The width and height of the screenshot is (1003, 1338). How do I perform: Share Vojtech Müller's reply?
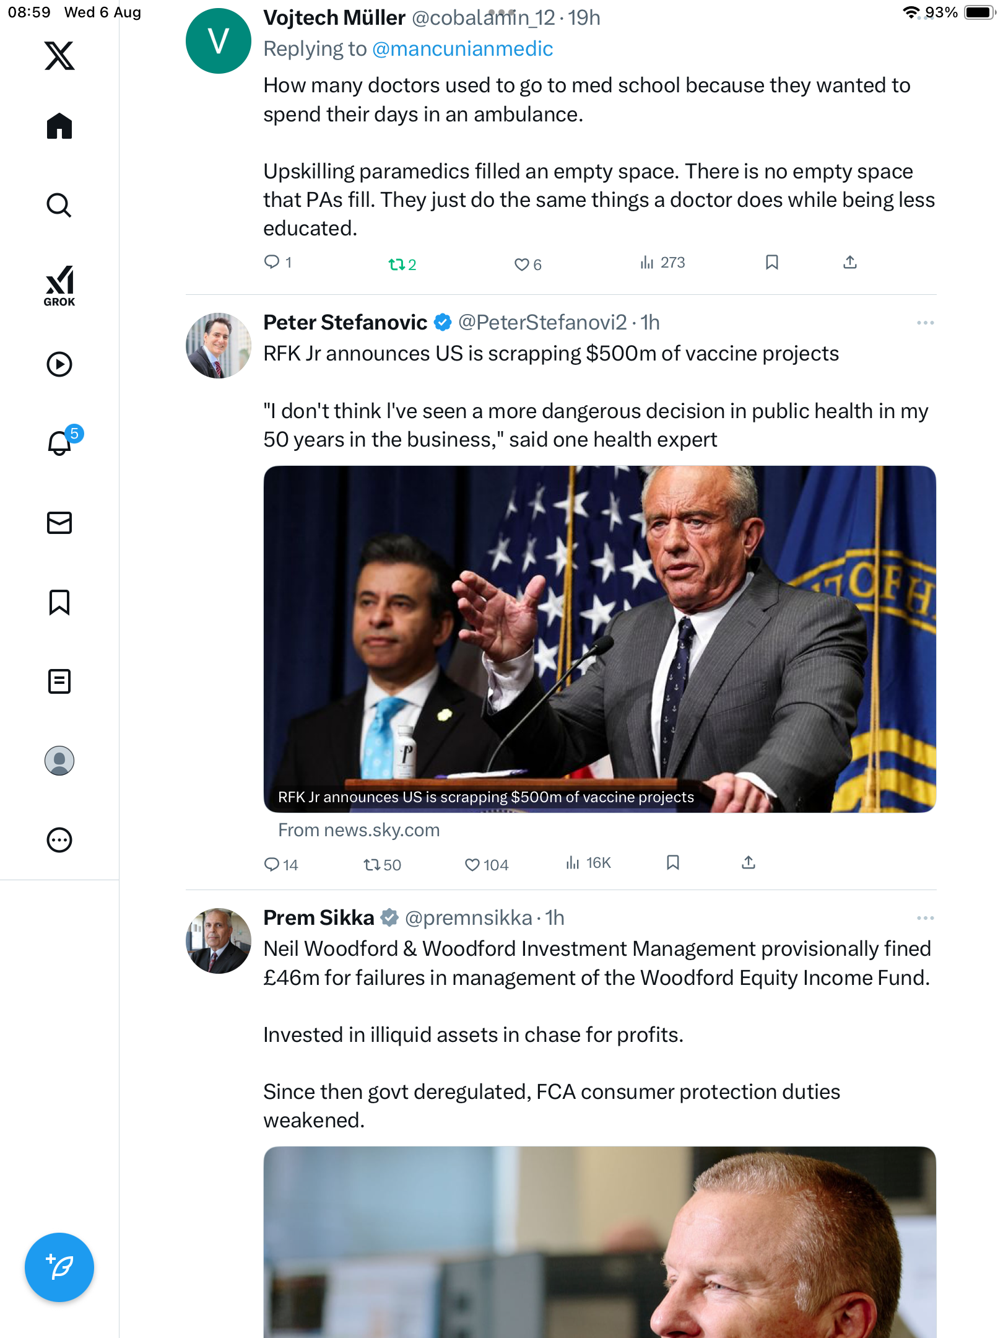pos(850,263)
